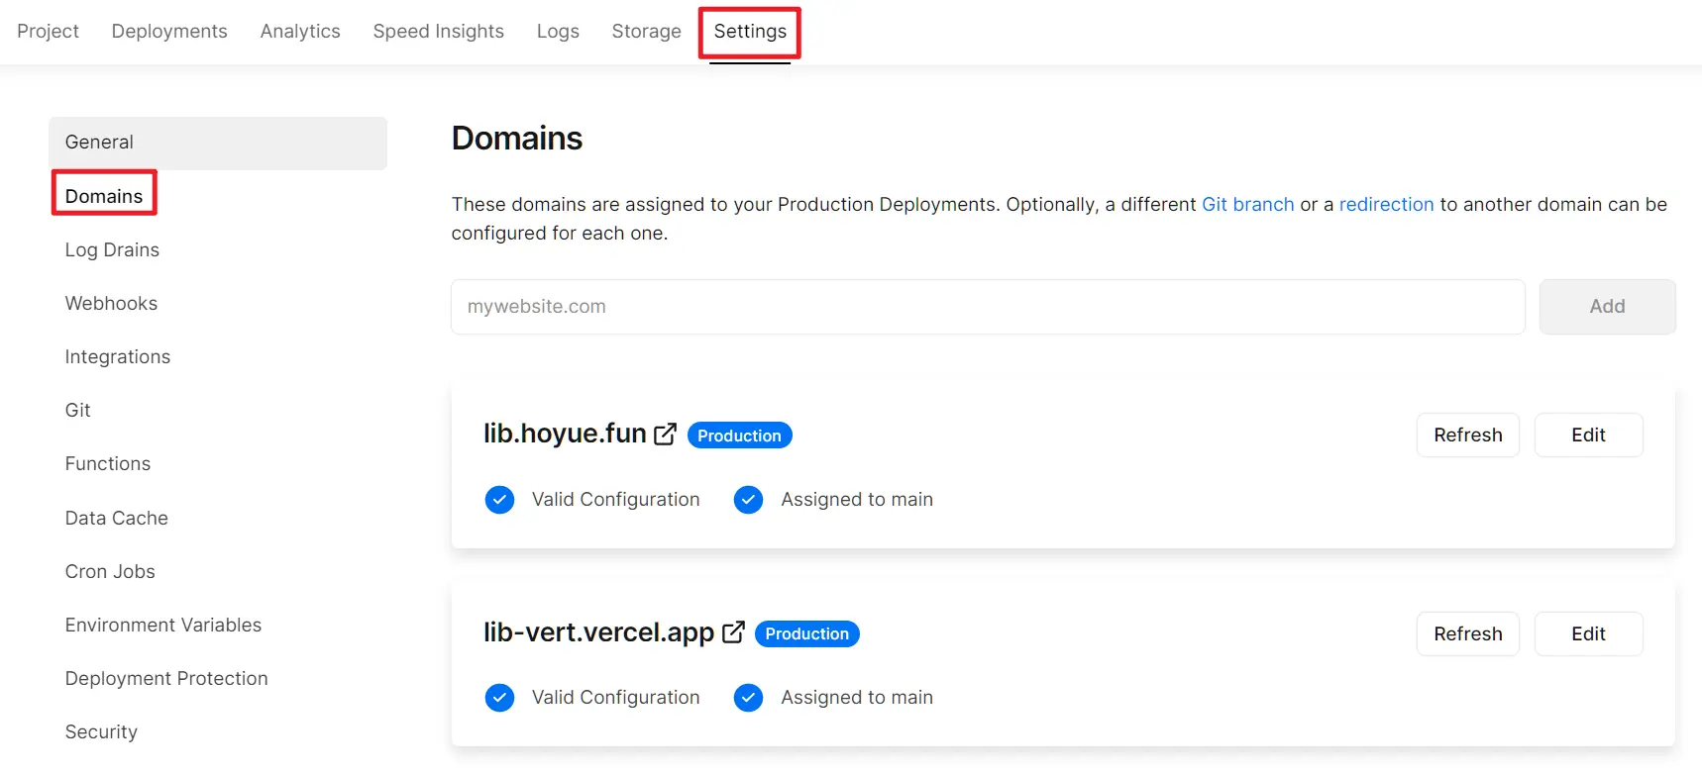Open the Storage tab
Screen dimensions: 1702x774
[x=646, y=31]
